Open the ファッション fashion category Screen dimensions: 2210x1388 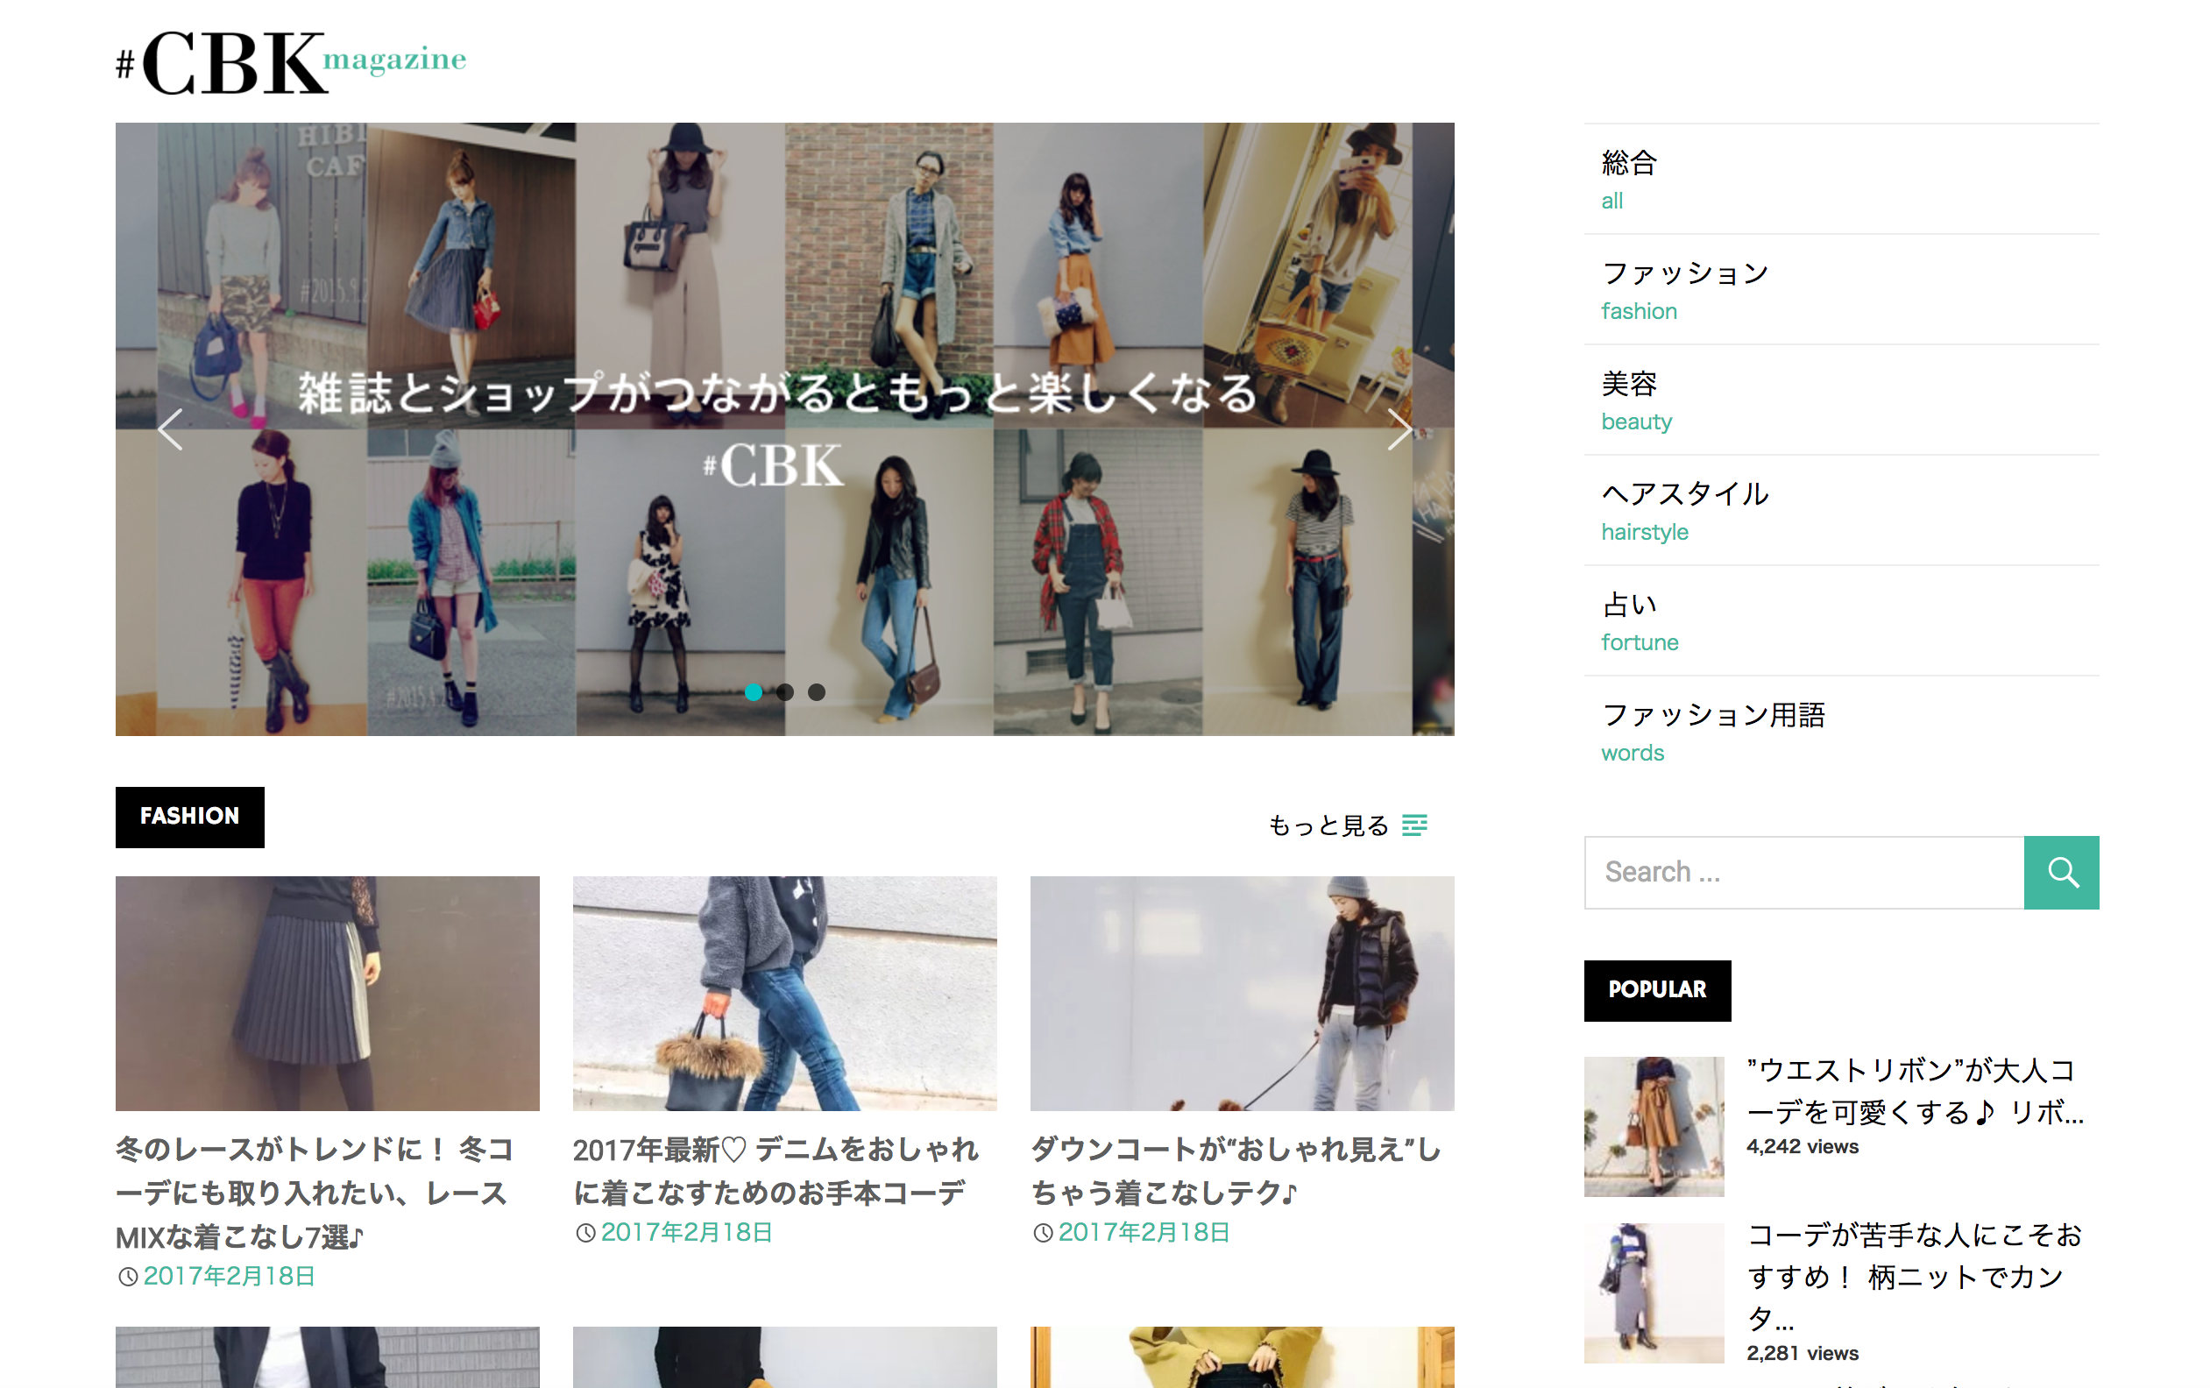(1841, 290)
